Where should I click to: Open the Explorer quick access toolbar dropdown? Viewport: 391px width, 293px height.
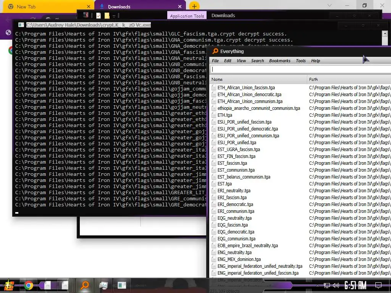114,16
